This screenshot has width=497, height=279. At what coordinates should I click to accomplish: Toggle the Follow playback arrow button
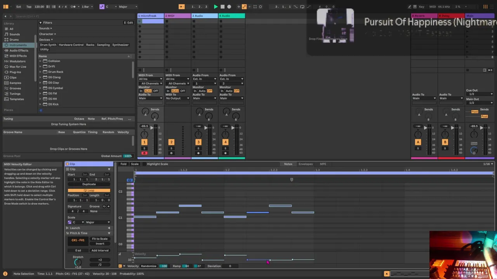[181, 7]
